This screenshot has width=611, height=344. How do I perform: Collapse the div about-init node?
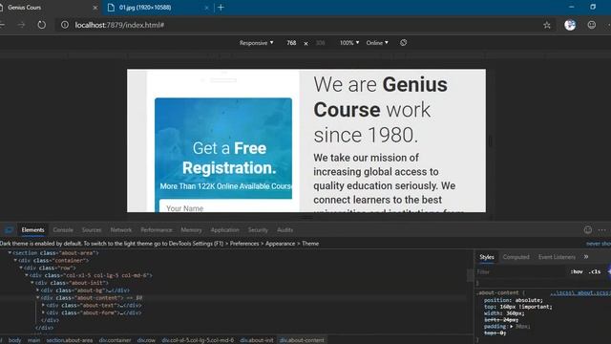click(32, 283)
